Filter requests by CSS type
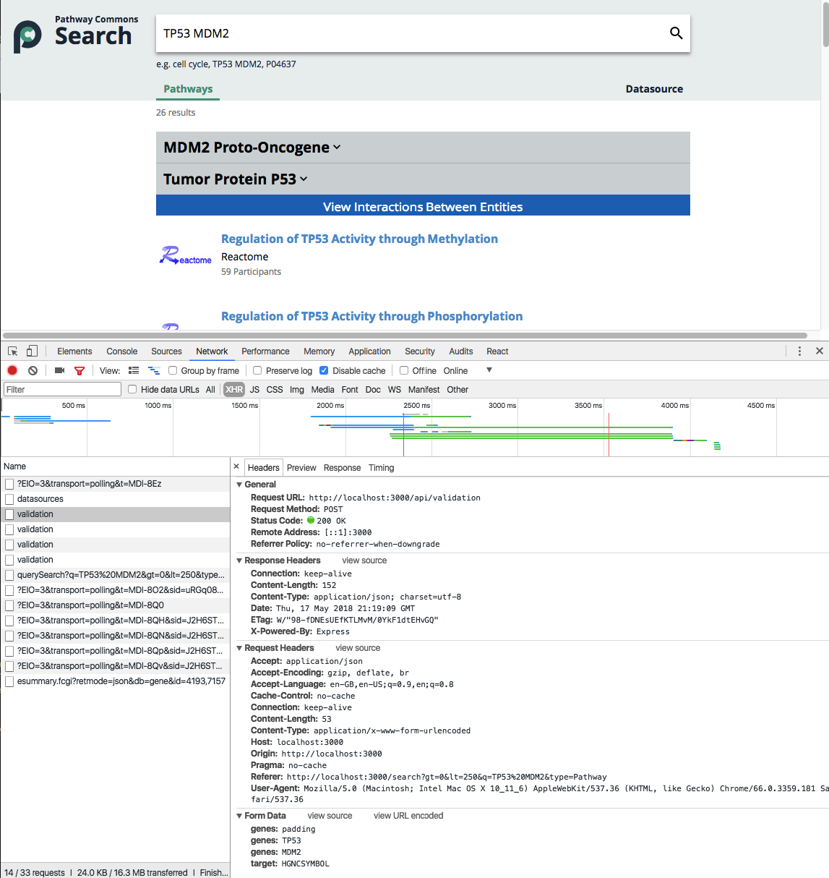This screenshot has width=829, height=878. (x=275, y=389)
